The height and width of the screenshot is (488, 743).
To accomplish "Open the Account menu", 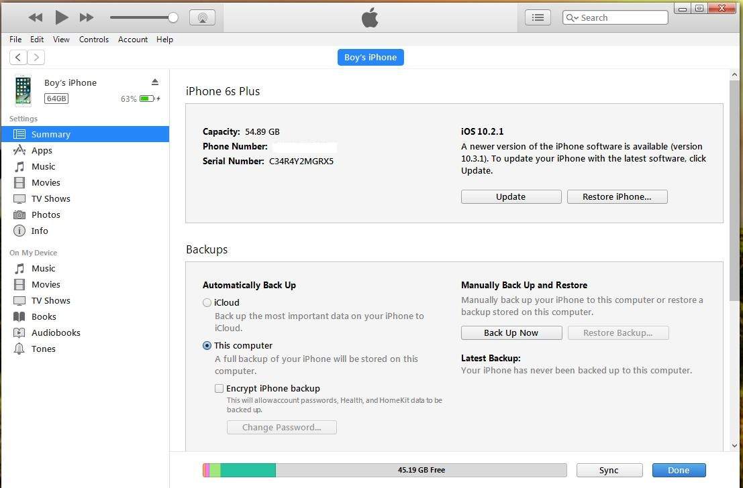I will point(133,40).
